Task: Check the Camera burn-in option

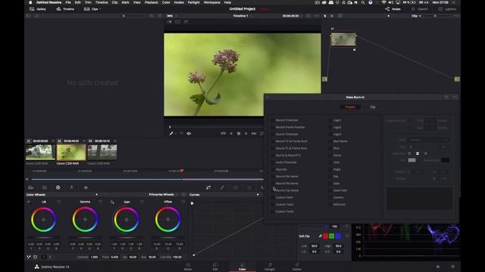Action: pyautogui.click(x=330, y=197)
